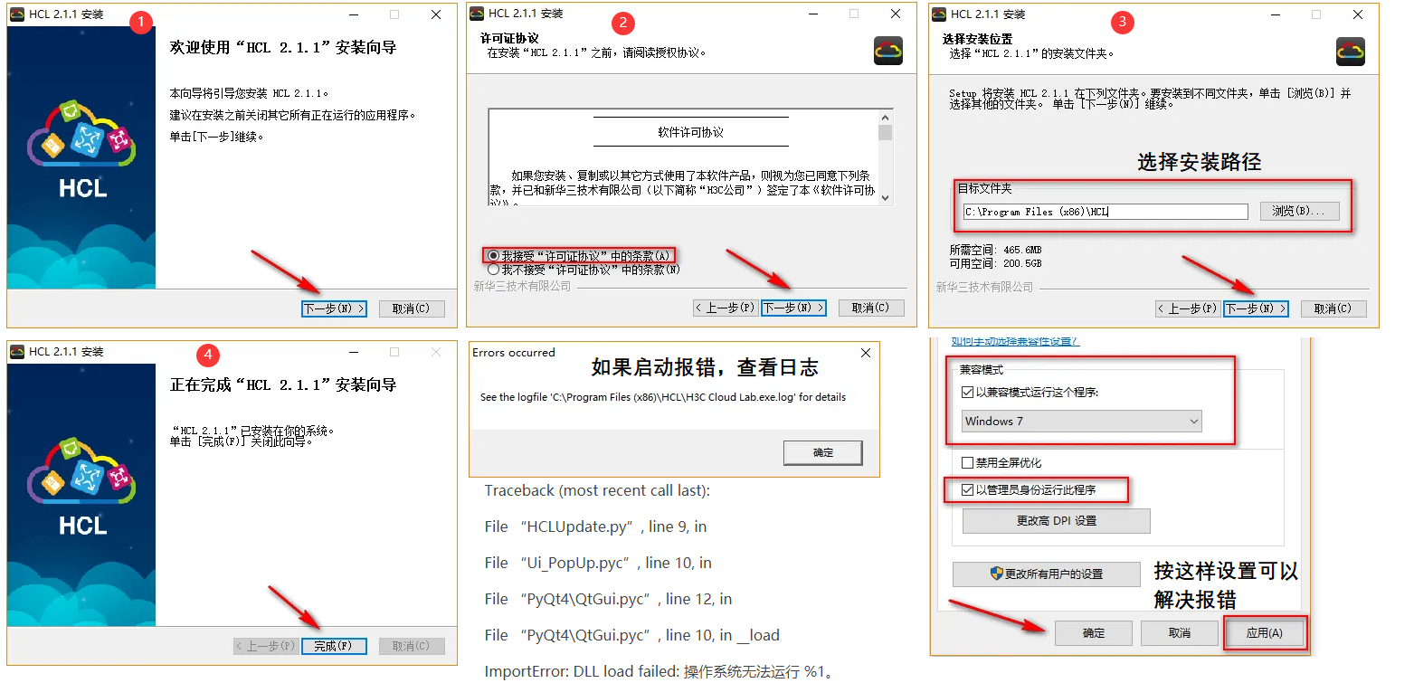Click the HCL cloud logo in the license agreement header
1414x683 pixels.
click(887, 51)
